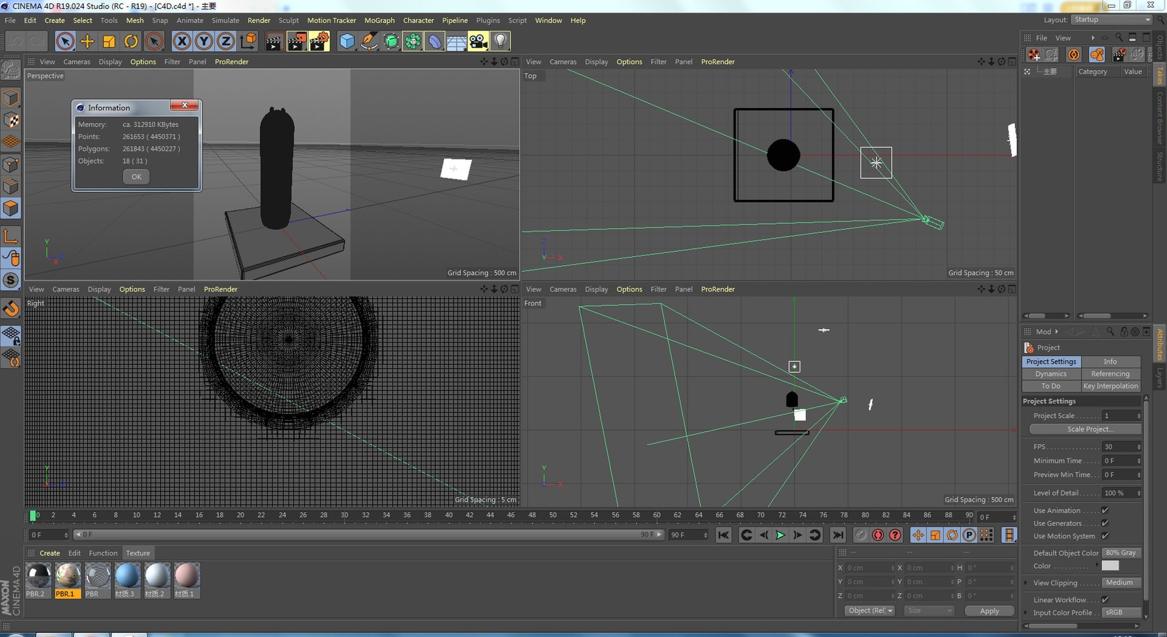Open the MoGraph menu
Image resolution: width=1167 pixels, height=637 pixels.
(x=379, y=20)
